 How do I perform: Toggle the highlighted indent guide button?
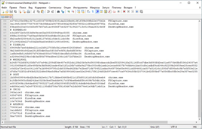pos(97,11)
